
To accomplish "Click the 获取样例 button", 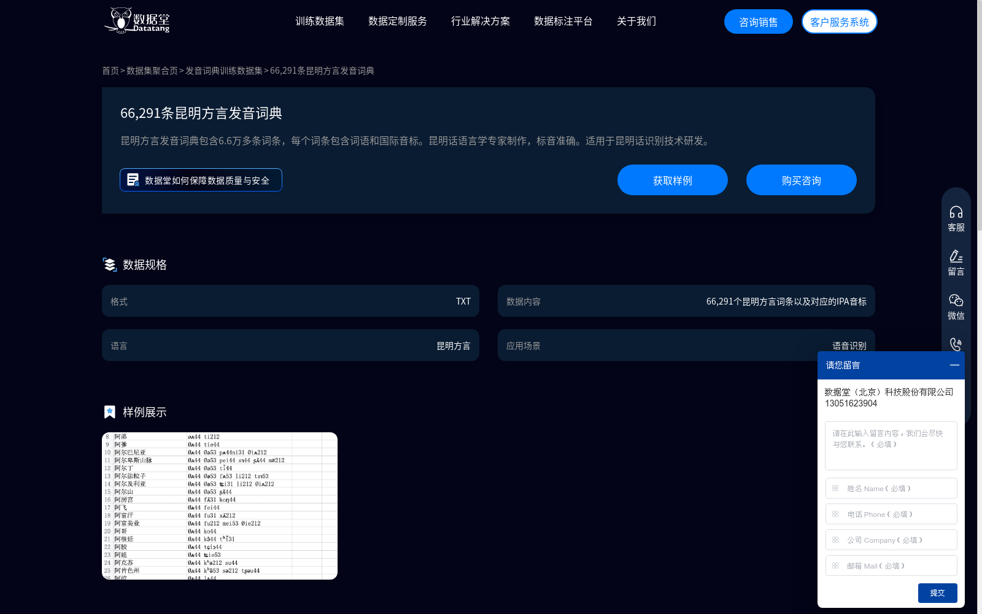I will (x=673, y=180).
